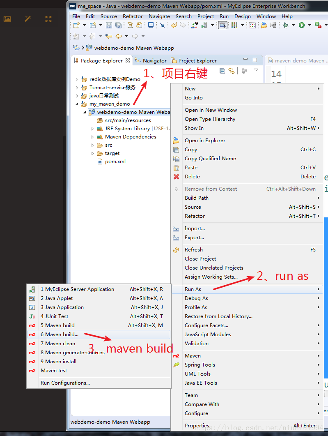This screenshot has width=328, height=436.
Task: Open the Refactor menu
Action: (x=133, y=16)
